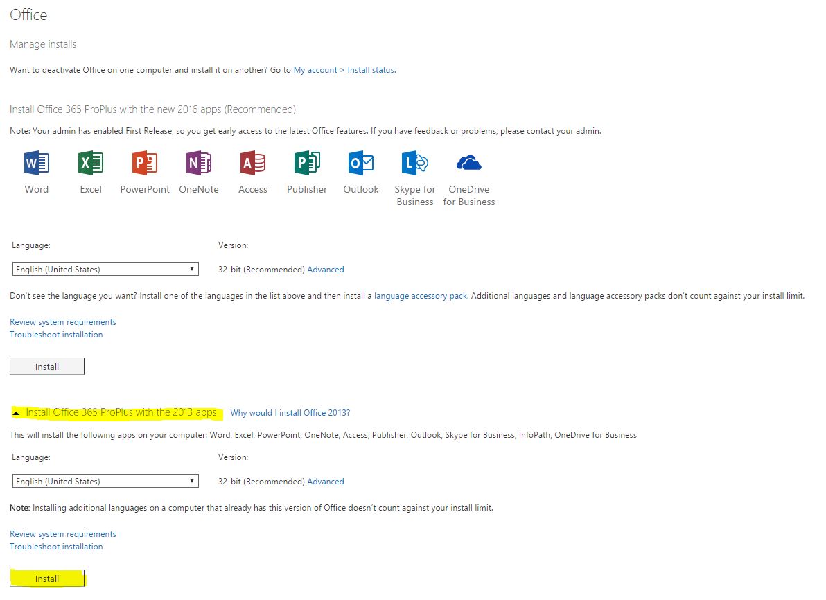
Task: Install Office 365 ProPlus with 2013 apps
Action: (47, 579)
